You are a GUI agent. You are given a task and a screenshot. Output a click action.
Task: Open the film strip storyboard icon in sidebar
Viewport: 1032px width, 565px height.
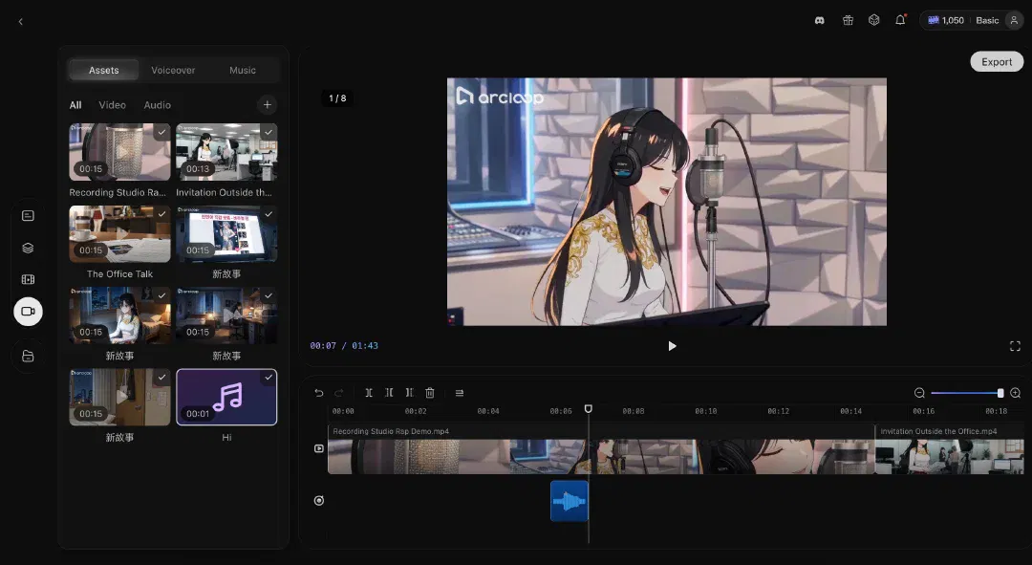(28, 279)
